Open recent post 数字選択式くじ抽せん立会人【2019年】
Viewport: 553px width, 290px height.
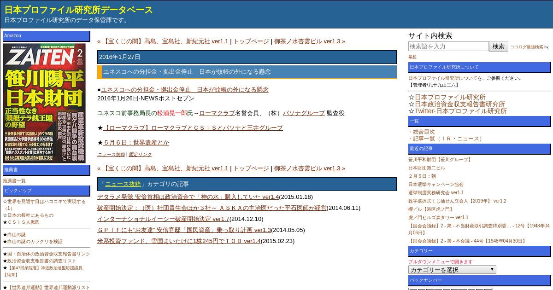(457, 201)
